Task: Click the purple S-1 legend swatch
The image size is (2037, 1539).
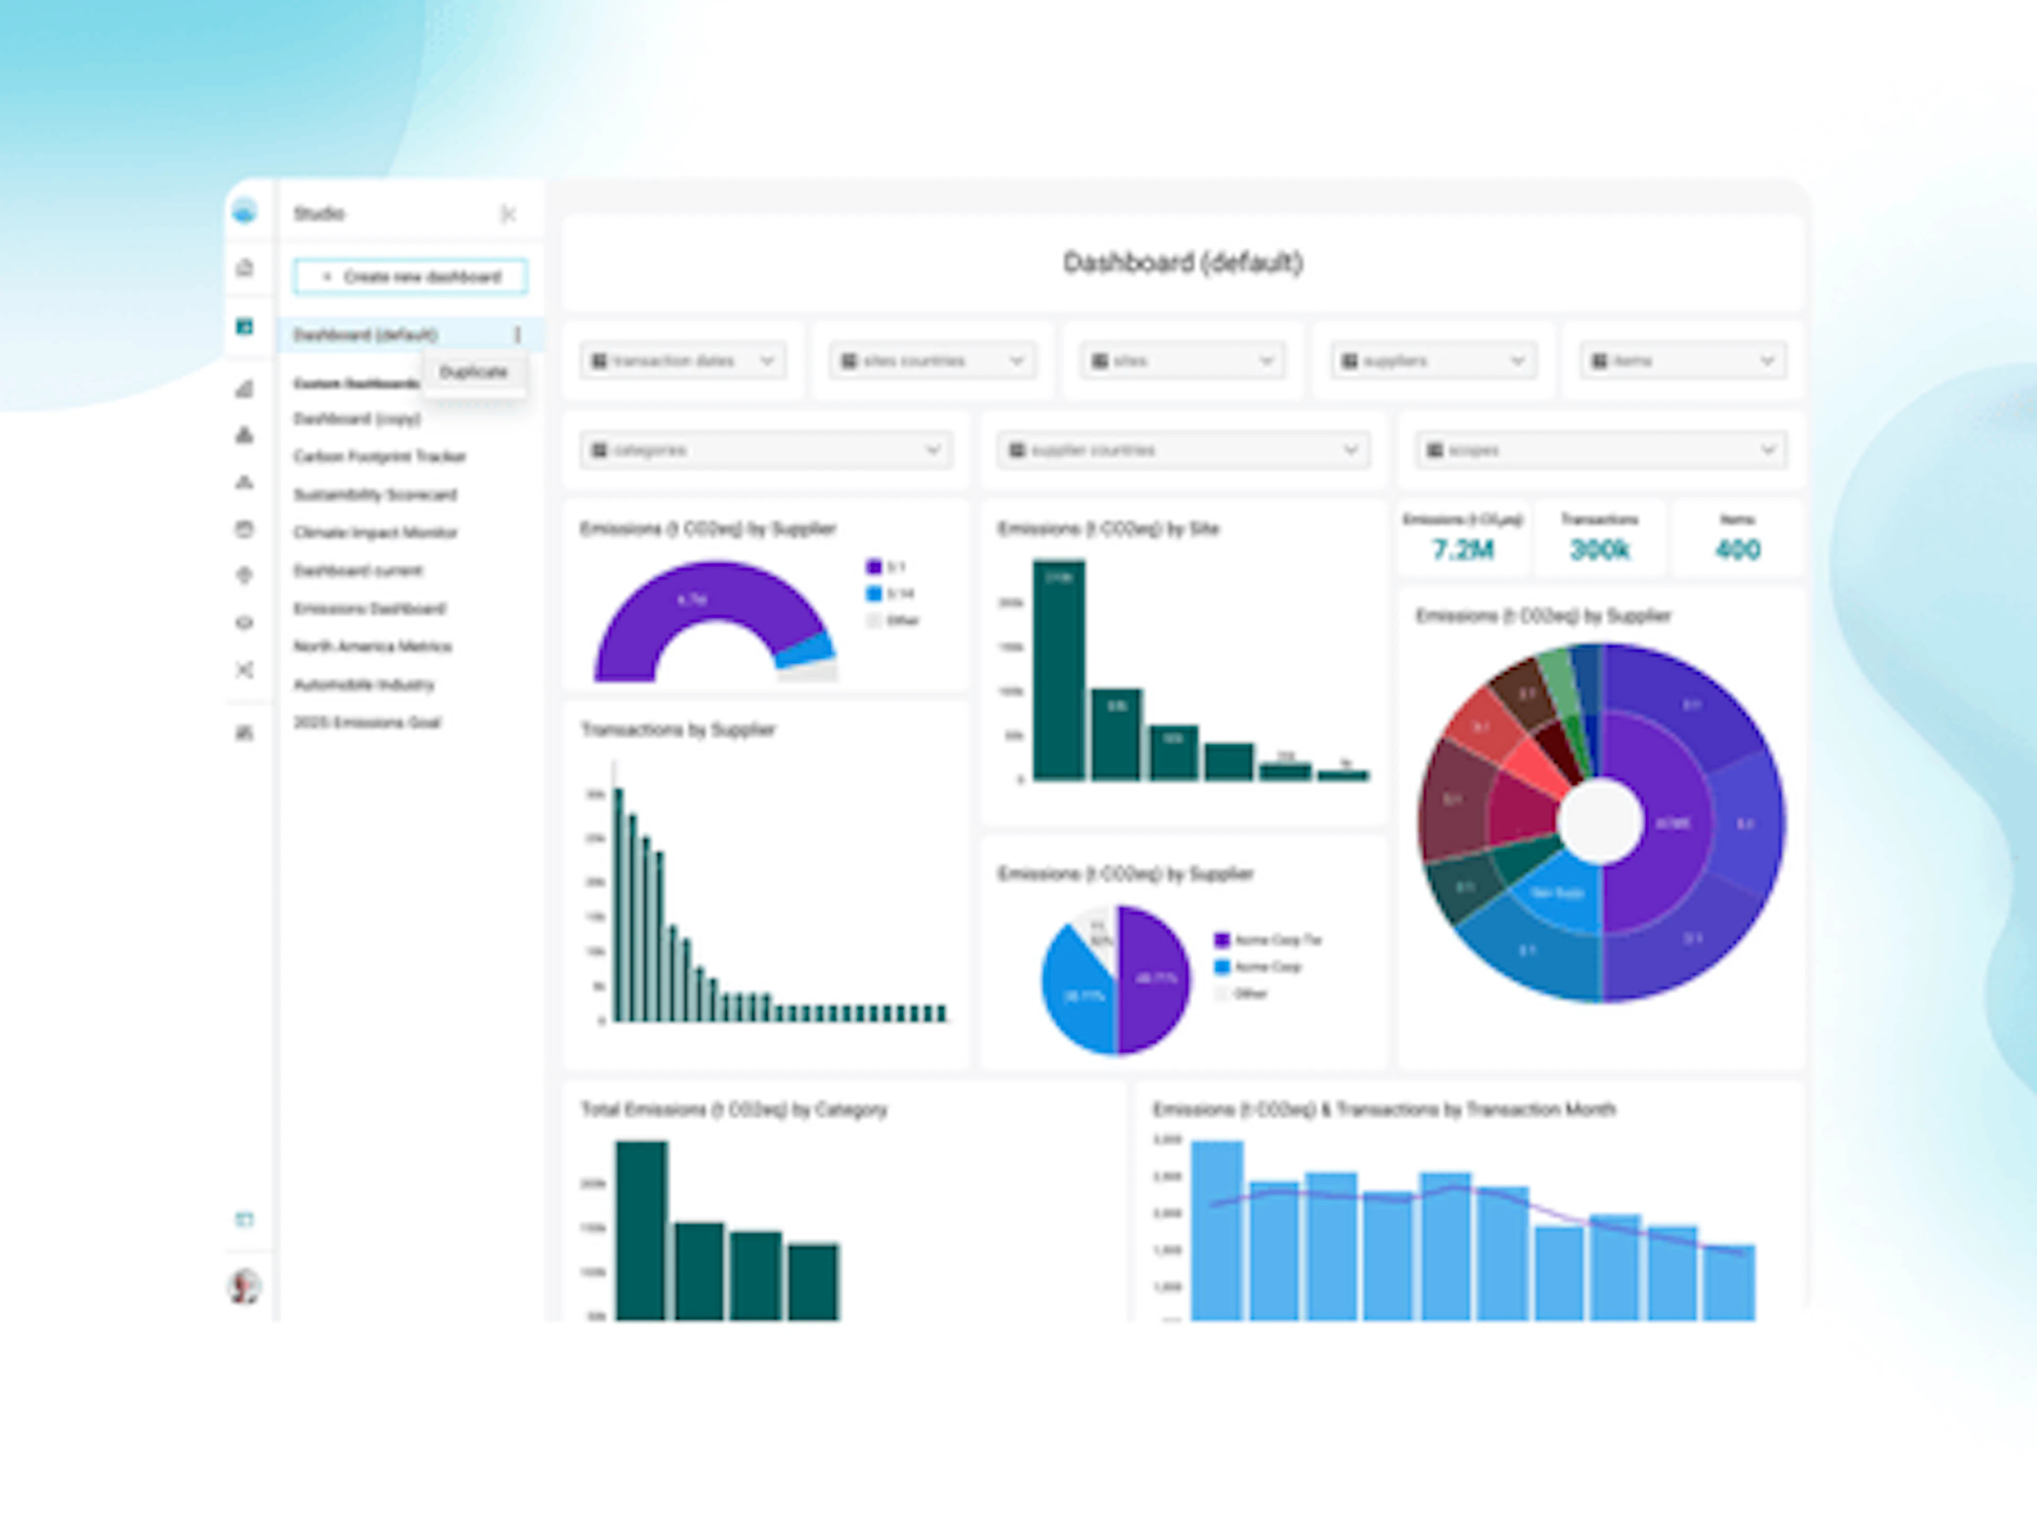Action: coord(874,567)
